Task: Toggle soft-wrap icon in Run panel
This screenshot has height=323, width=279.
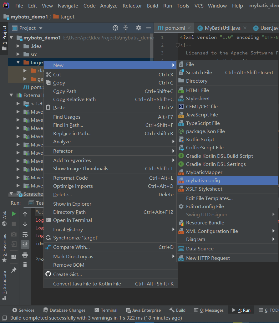Action: [x=25, y=234]
